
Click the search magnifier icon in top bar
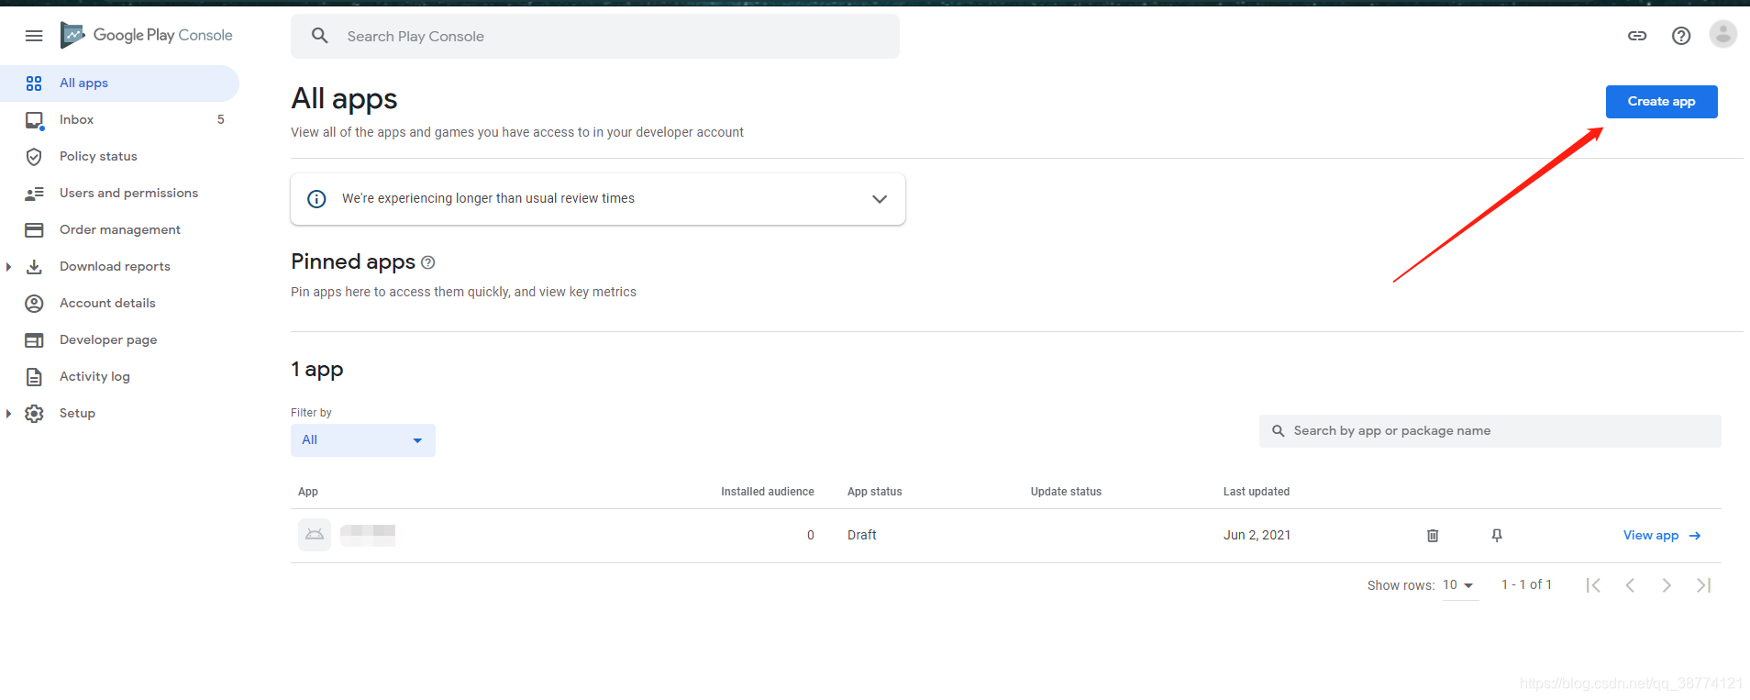pyautogui.click(x=319, y=36)
